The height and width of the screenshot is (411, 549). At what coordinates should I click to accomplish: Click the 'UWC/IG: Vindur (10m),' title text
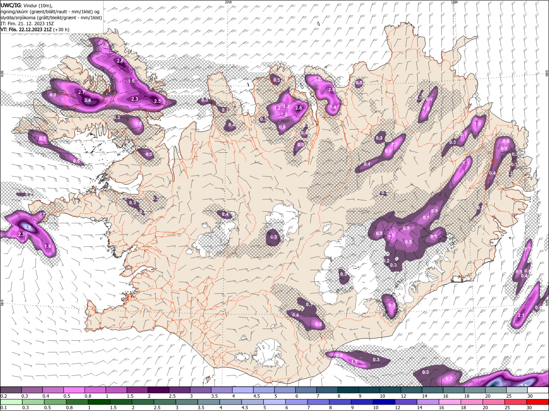click(27, 5)
